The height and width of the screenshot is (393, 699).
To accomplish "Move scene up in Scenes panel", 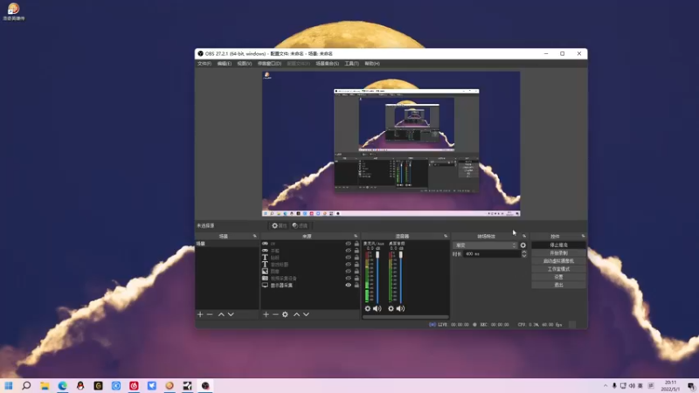I will pos(221,314).
